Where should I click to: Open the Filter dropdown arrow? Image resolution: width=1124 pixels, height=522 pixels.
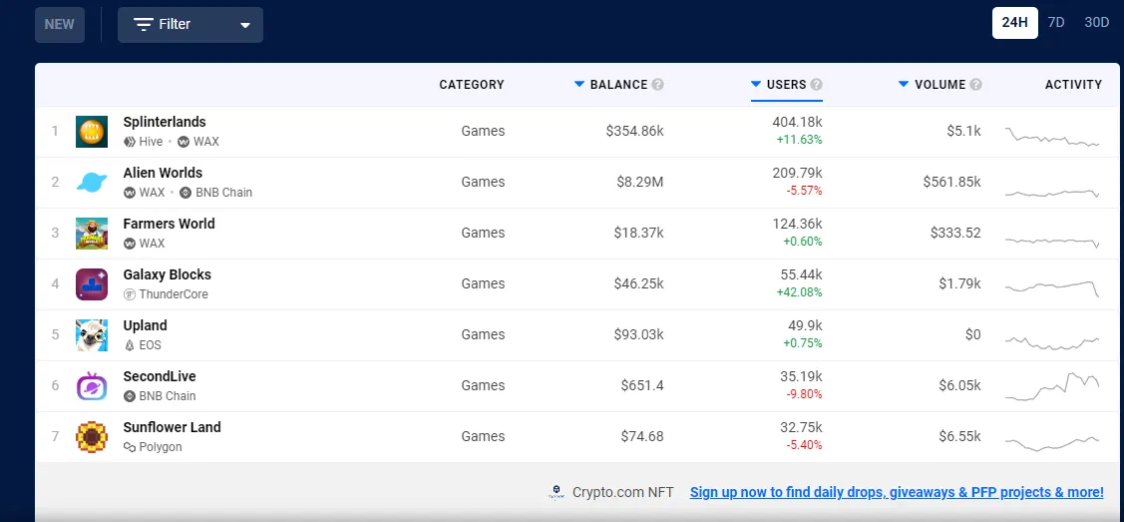pos(245,25)
